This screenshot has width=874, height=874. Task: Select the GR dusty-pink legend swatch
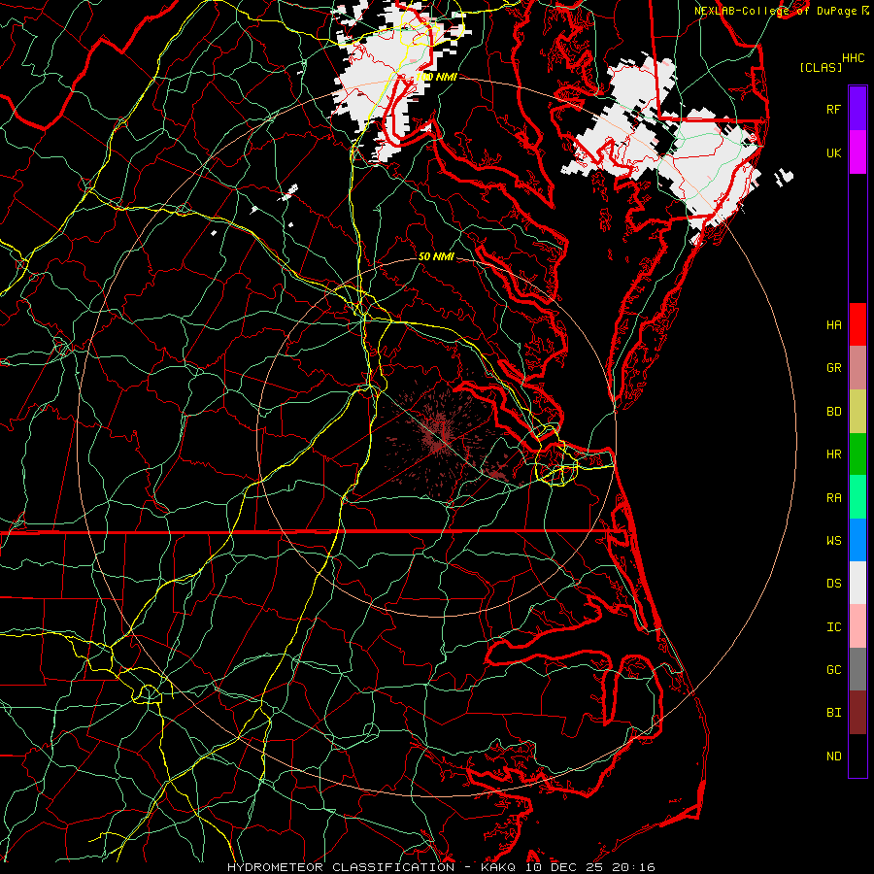[857, 368]
